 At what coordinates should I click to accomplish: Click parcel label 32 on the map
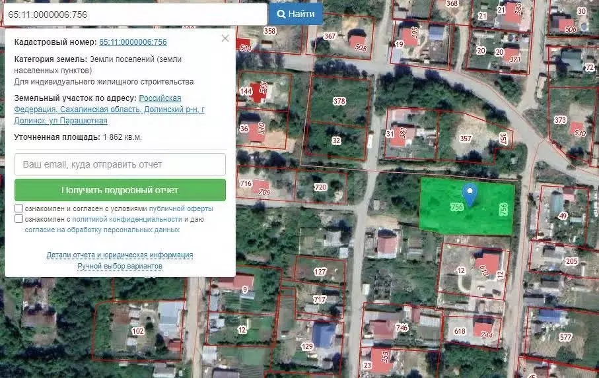point(335,141)
